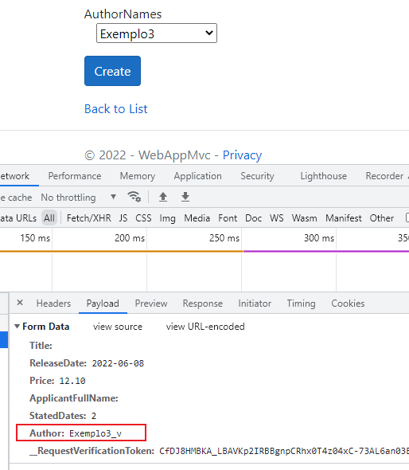Switch to the Performance tab in DevTools

[75, 176]
